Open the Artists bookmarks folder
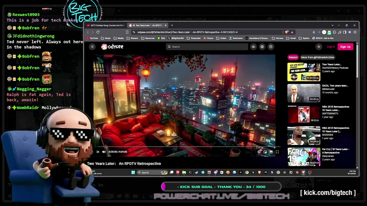 click(x=221, y=38)
